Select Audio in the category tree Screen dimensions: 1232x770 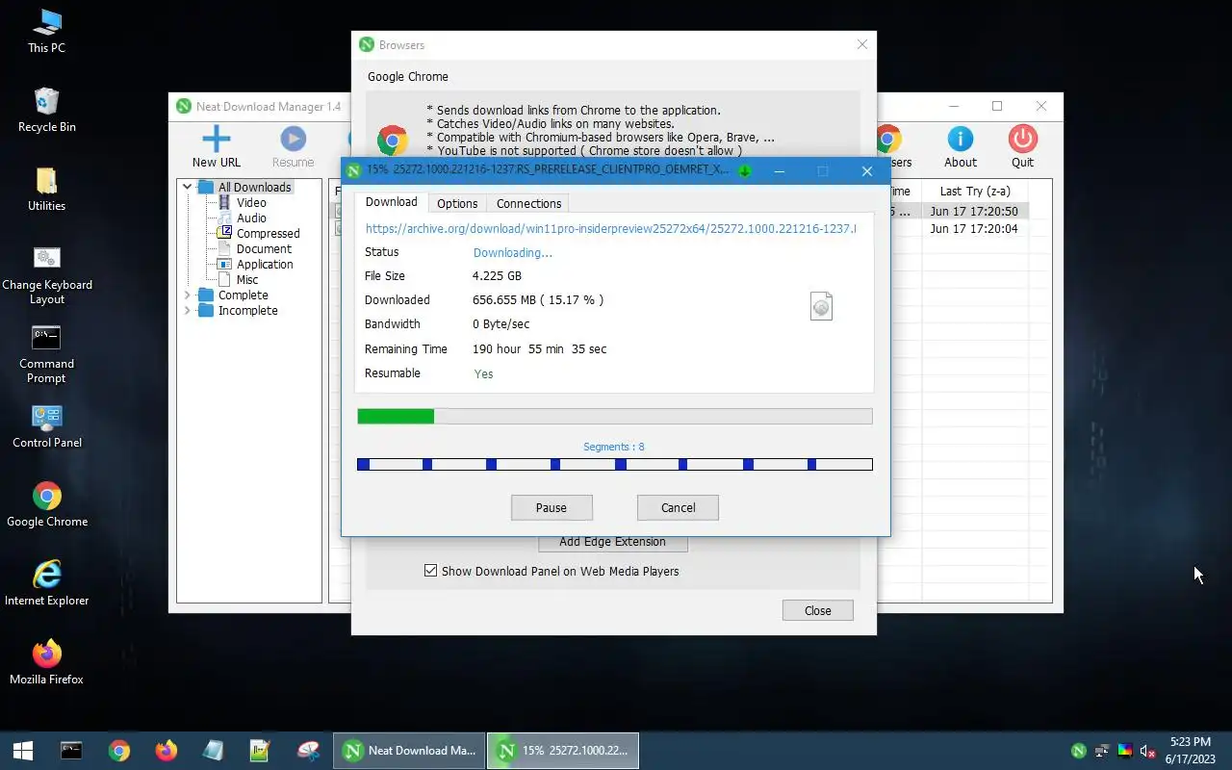(x=251, y=218)
